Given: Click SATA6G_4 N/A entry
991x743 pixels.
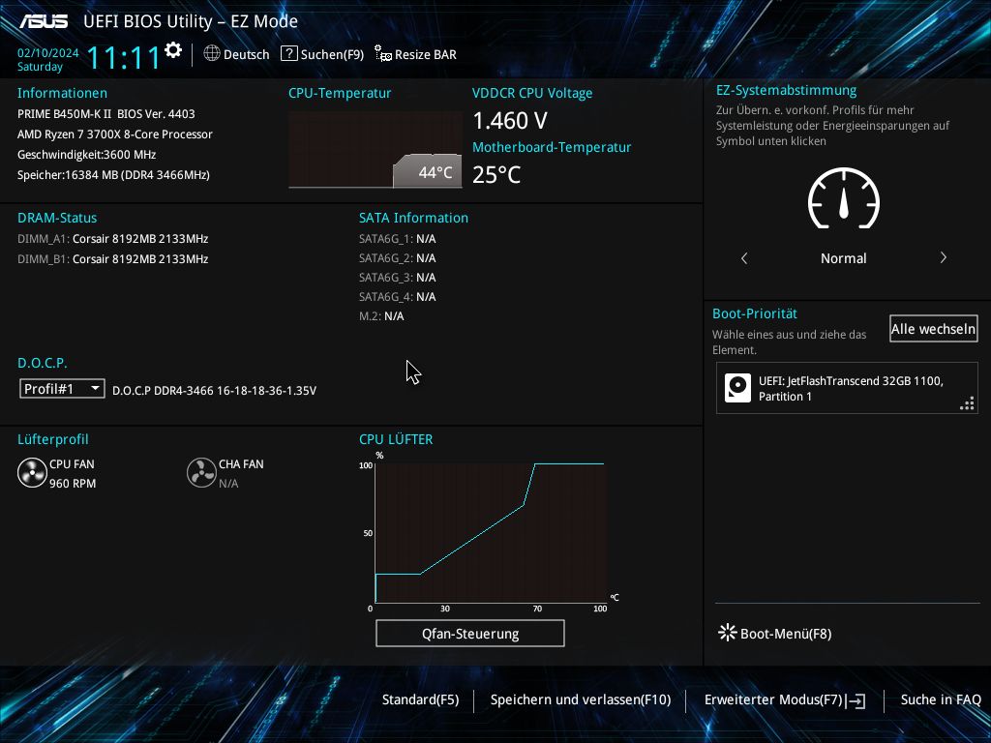Looking at the screenshot, I should (398, 297).
